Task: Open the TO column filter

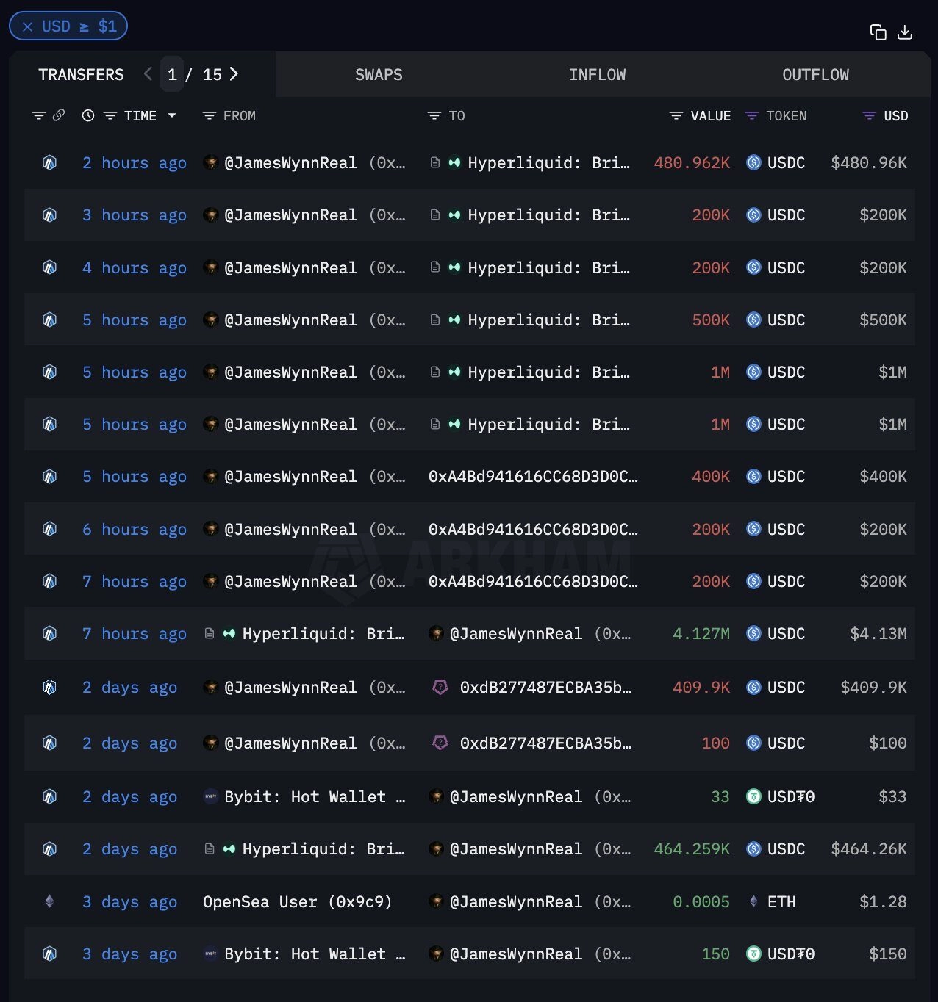Action: 434,115
